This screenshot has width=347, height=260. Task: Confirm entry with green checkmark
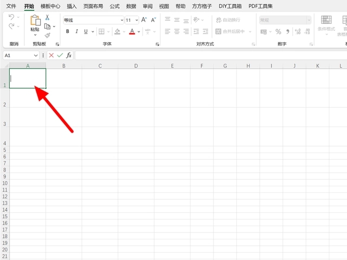coord(60,55)
